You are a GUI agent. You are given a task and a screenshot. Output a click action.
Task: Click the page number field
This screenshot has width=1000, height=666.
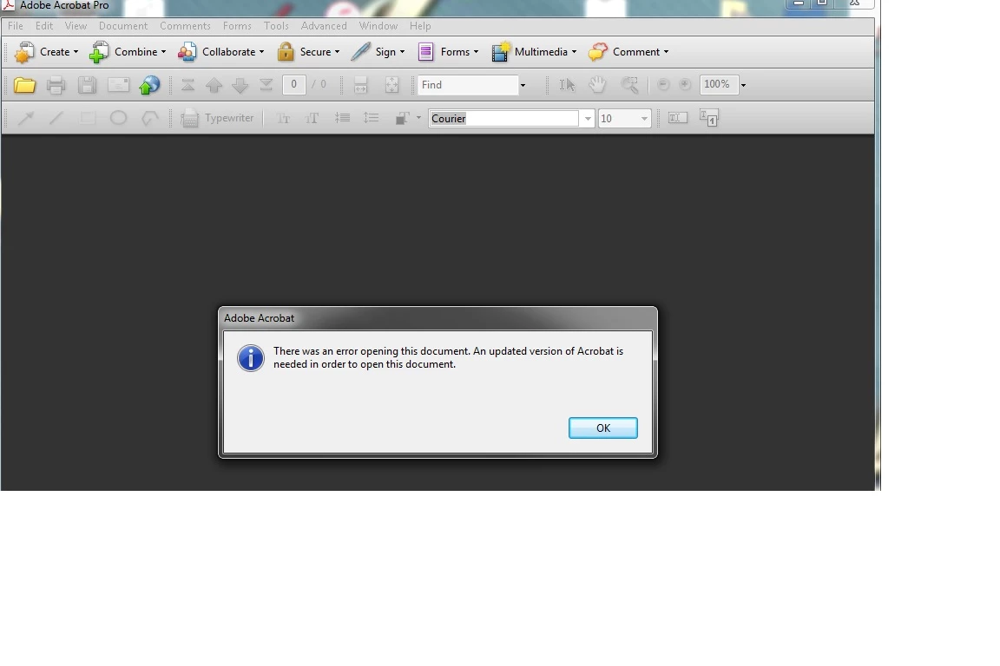[293, 84]
